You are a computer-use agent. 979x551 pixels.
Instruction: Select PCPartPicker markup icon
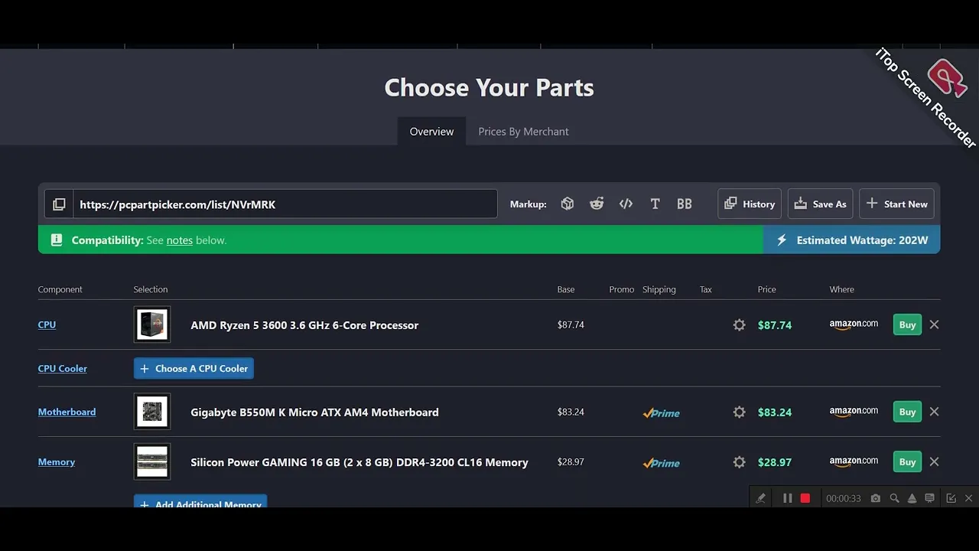point(567,204)
